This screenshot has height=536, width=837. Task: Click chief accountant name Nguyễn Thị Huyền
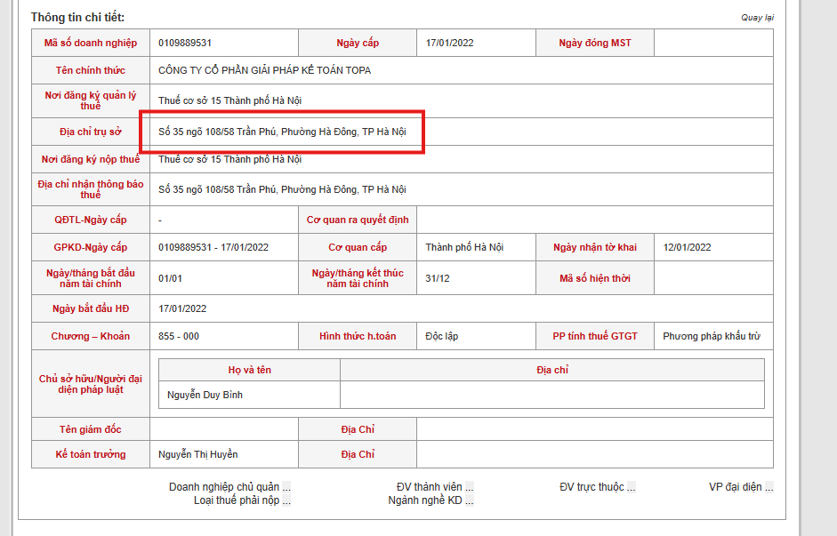pyautogui.click(x=197, y=454)
